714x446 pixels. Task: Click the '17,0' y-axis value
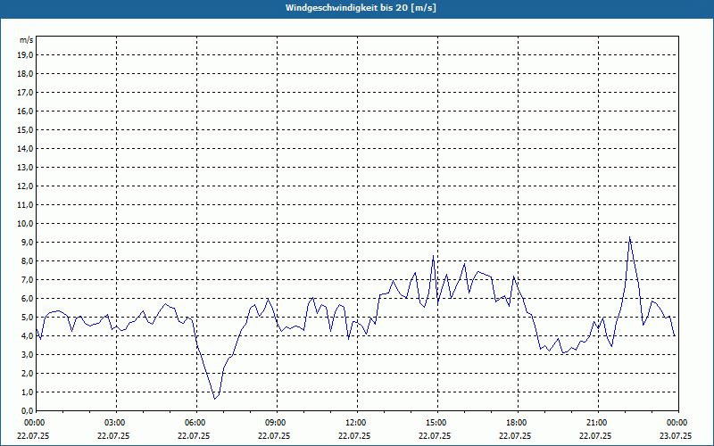click(26, 93)
